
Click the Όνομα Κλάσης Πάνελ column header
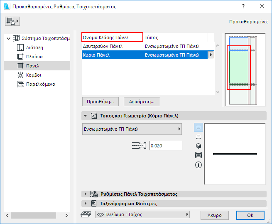pos(113,37)
